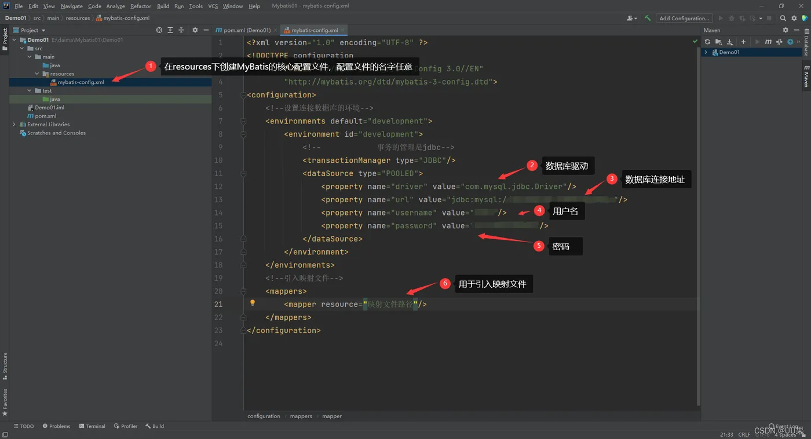Click Execute Maven Goal 'm' icon
The image size is (811, 439).
(768, 42)
